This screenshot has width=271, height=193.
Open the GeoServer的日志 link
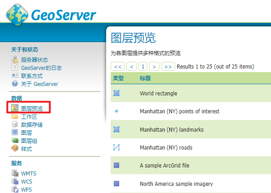[41, 68]
